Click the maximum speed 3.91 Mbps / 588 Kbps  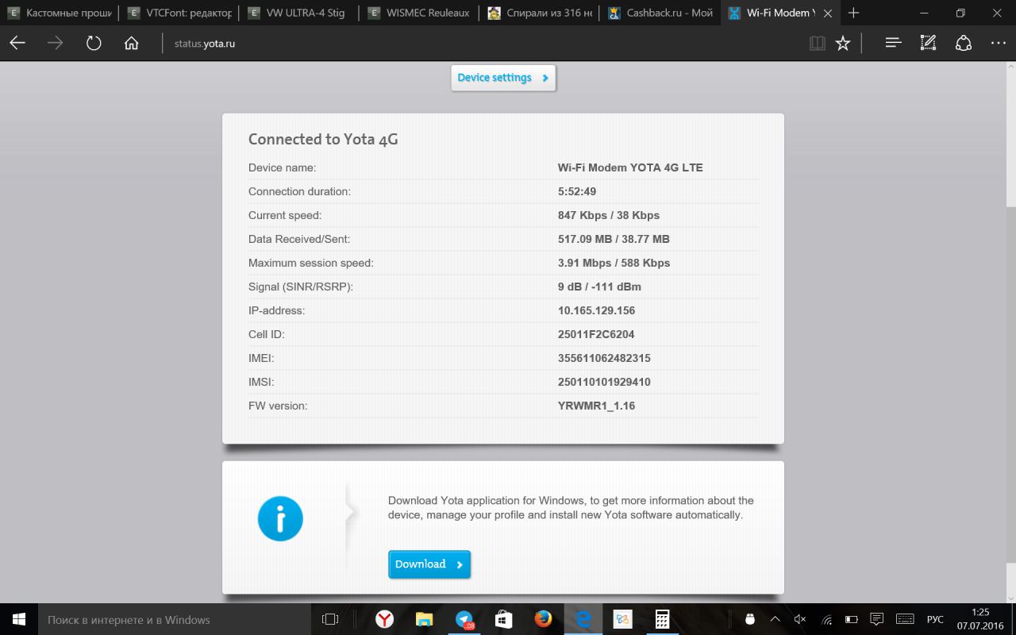tap(614, 263)
